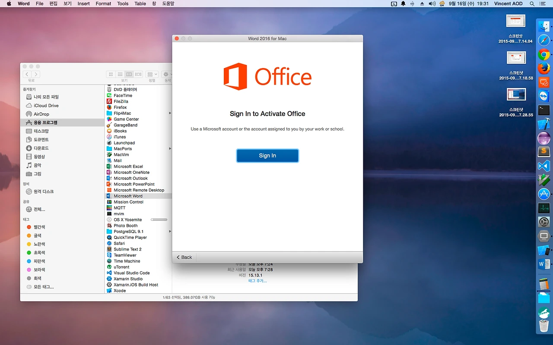Go forward in the Finder window
The height and width of the screenshot is (345, 553).
point(35,74)
